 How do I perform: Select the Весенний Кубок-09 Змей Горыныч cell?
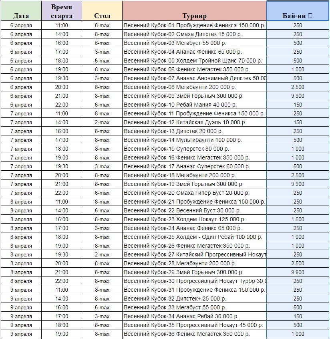tap(194, 96)
